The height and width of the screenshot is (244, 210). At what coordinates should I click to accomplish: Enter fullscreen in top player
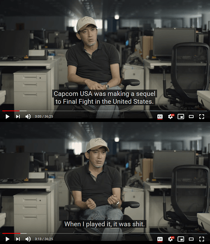coord(202,117)
